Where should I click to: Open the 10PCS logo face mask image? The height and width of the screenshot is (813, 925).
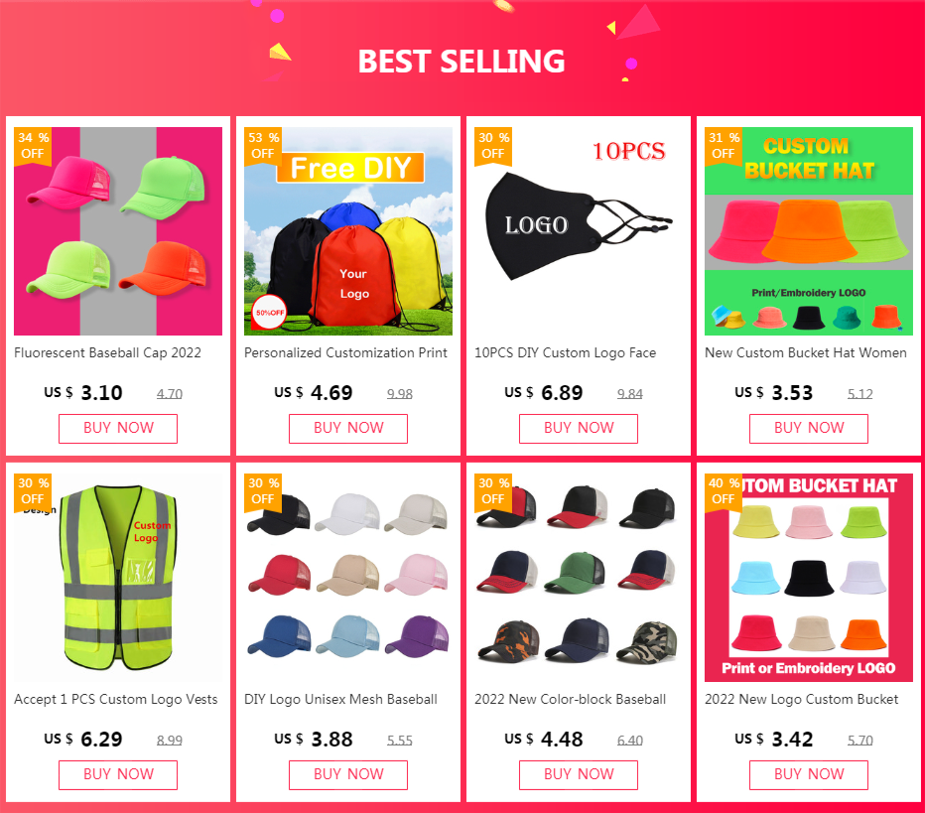(579, 231)
